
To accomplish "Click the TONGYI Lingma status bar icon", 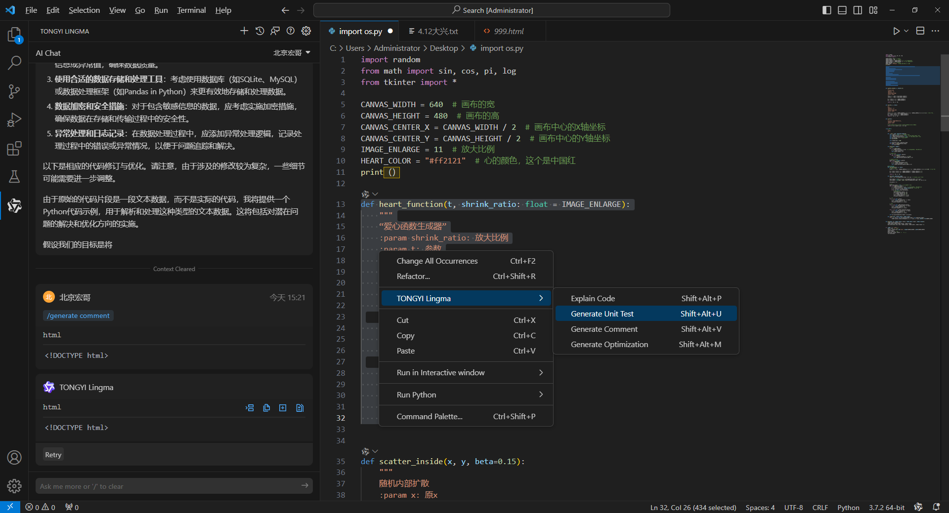I will (x=918, y=507).
